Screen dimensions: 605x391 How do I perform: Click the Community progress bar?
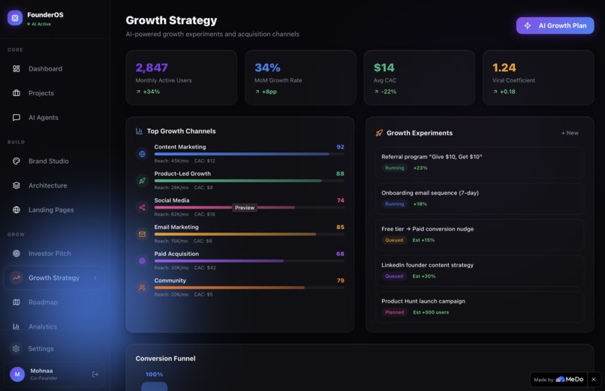click(249, 287)
